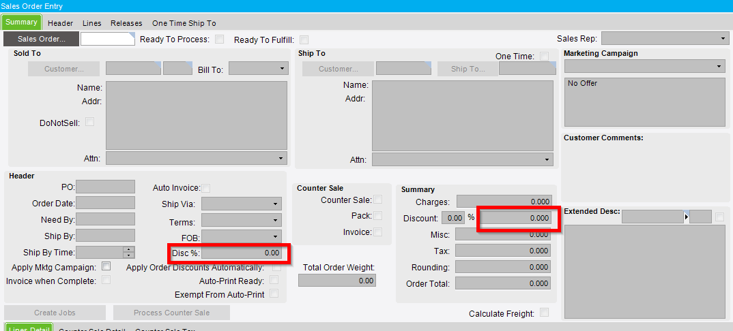
Task: Click the No Offer campaign box
Action: [x=645, y=101]
